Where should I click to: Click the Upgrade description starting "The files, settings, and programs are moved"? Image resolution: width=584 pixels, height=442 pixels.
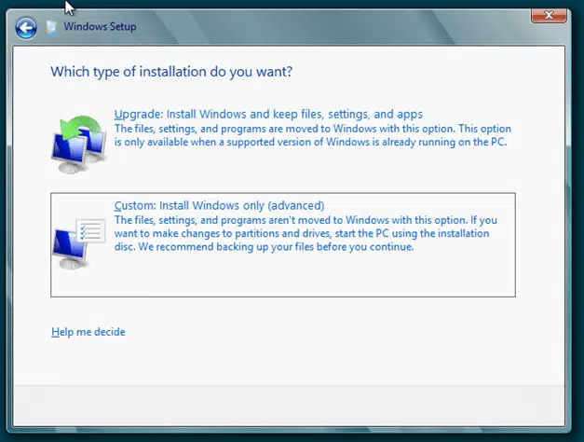click(312, 135)
